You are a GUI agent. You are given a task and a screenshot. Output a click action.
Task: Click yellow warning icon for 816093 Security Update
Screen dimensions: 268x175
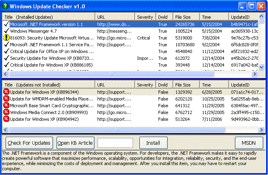click(6, 38)
